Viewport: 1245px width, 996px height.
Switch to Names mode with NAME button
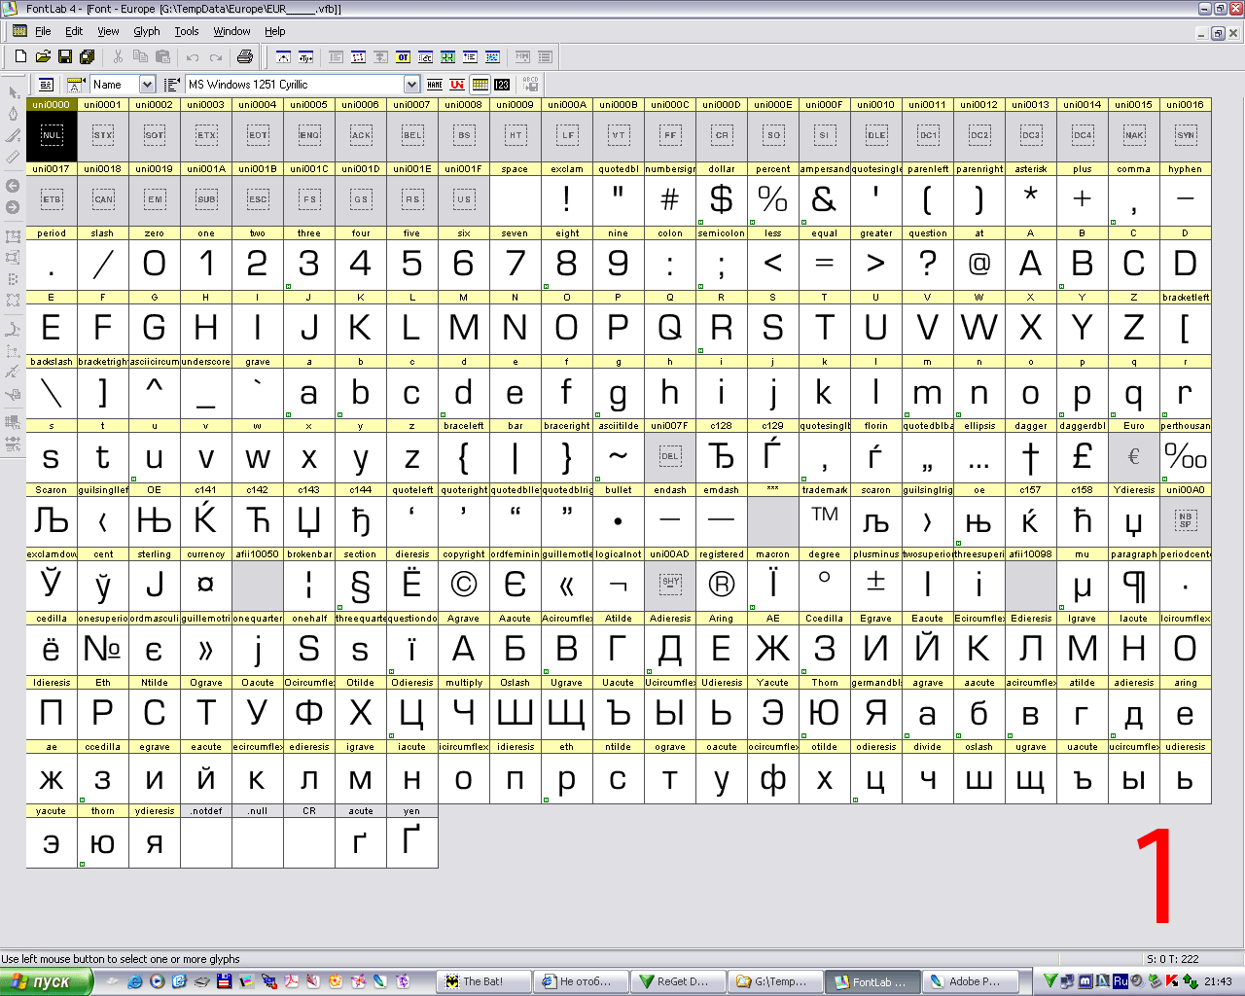(435, 85)
